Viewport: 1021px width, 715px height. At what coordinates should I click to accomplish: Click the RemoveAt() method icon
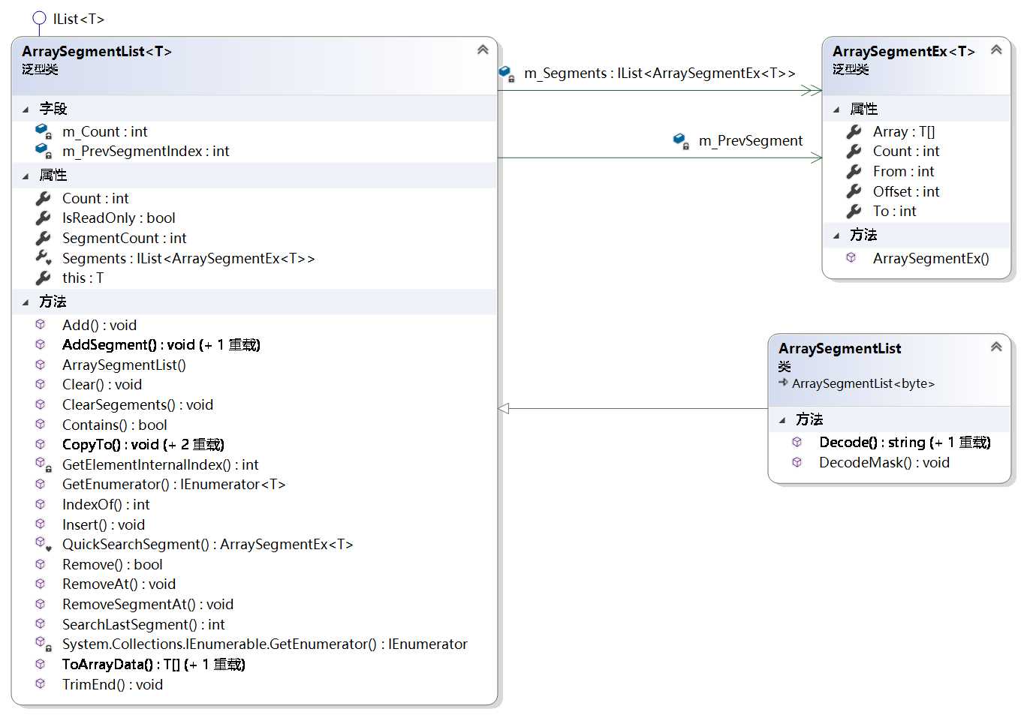click(41, 584)
